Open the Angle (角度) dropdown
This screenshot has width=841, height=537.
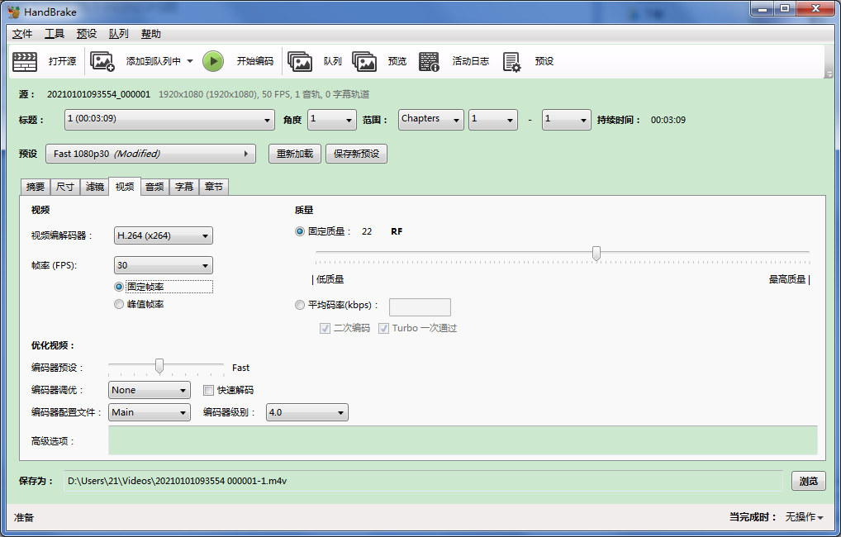point(332,120)
